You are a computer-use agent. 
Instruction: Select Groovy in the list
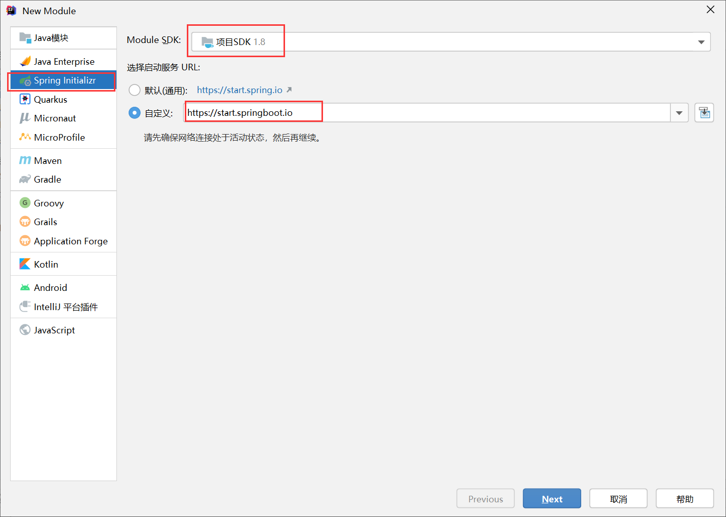pos(63,203)
